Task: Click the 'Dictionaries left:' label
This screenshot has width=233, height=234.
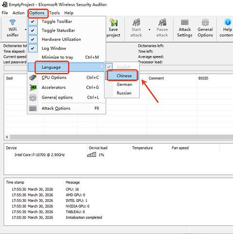Action: (151, 46)
